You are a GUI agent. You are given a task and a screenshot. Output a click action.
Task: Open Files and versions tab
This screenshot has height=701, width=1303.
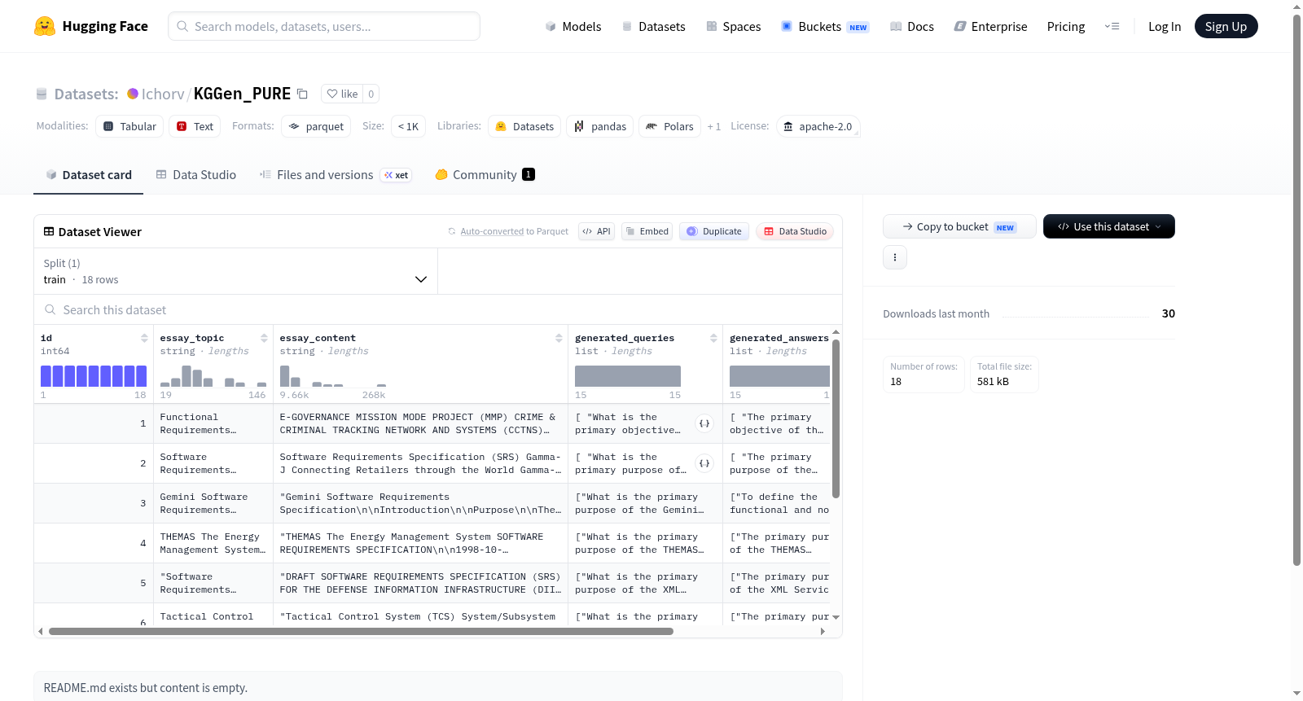336,175
